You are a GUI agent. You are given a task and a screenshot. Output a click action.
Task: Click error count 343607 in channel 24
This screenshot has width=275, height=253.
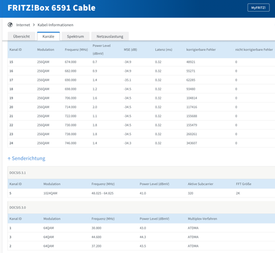coord(192,143)
